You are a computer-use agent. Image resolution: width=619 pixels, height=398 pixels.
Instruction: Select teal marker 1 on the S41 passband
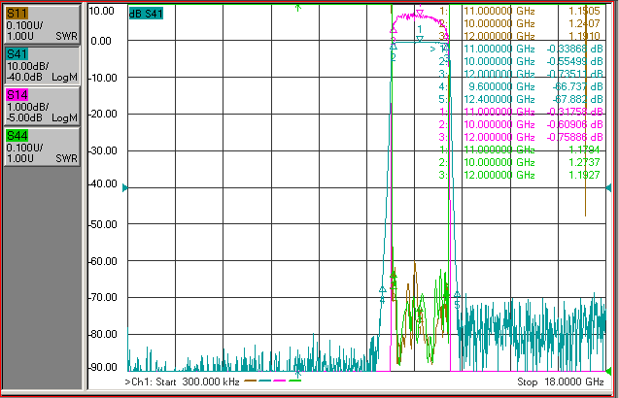tap(420, 39)
